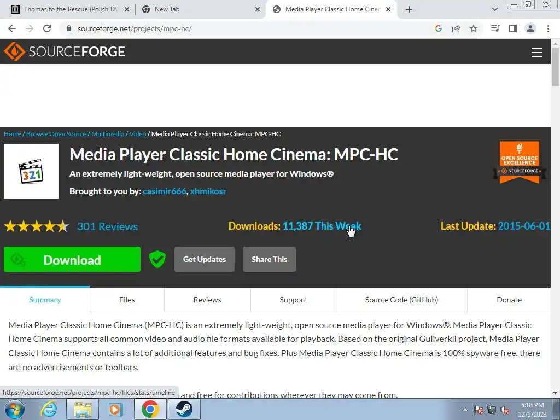The width and height of the screenshot is (560, 420).
Task: Open the Windows Start menu
Action: point(15,409)
